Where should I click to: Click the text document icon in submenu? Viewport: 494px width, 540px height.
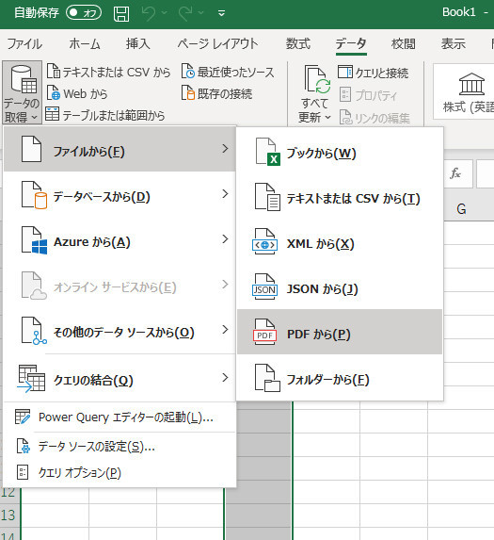[x=267, y=197]
